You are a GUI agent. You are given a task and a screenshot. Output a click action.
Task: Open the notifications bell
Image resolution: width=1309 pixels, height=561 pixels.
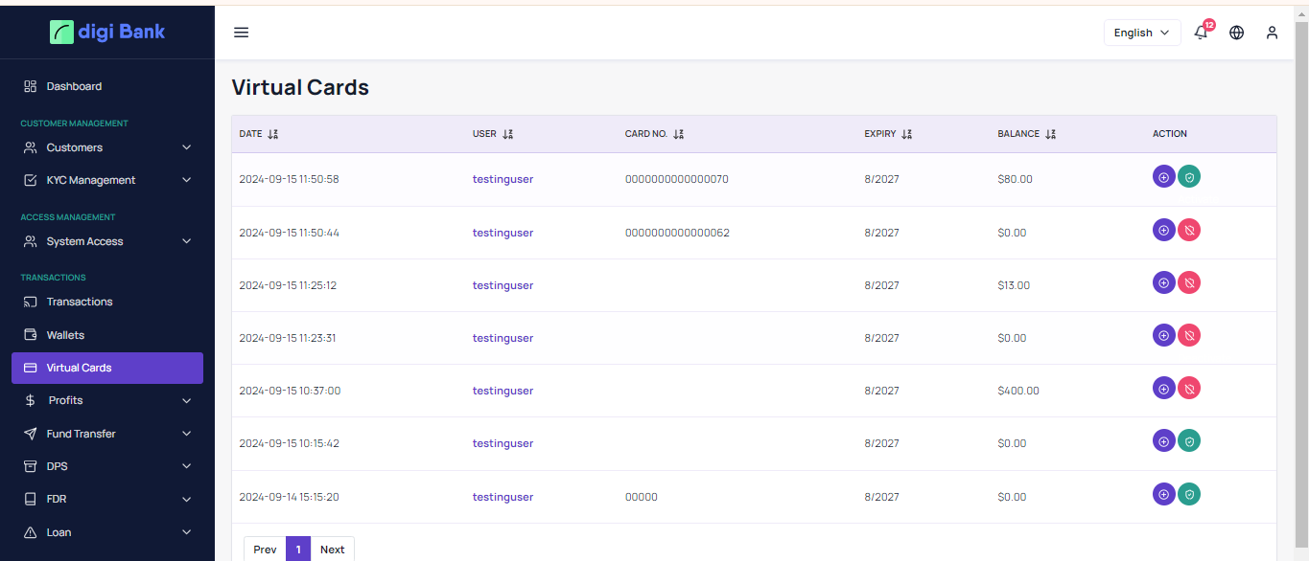[1201, 33]
